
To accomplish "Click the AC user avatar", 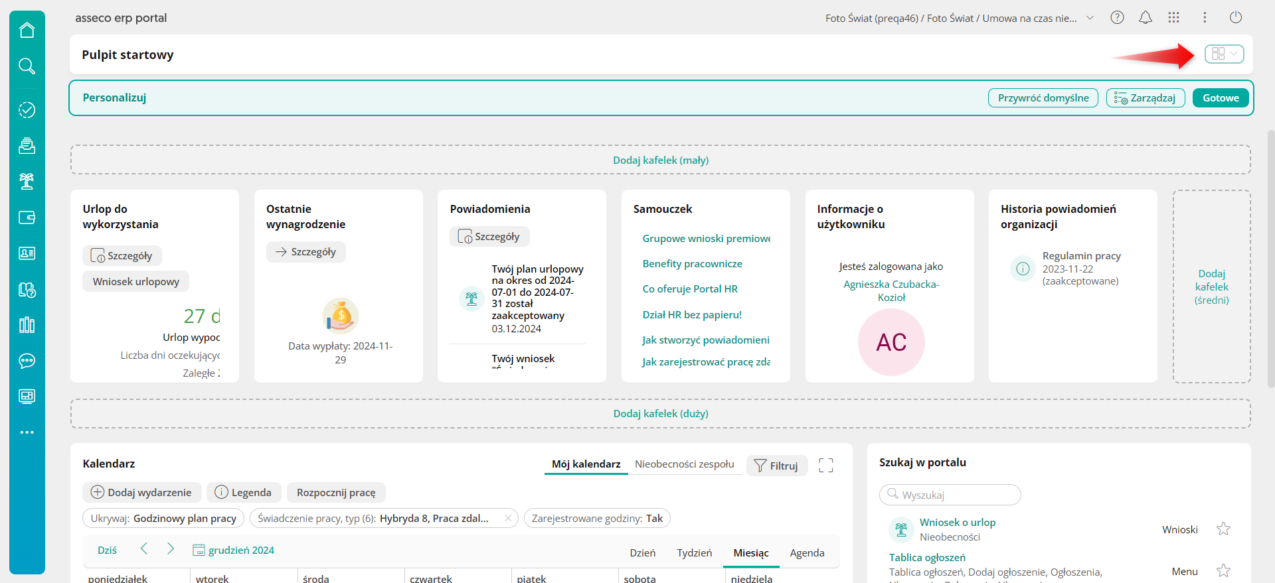I will (x=891, y=342).
